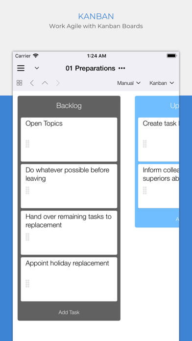The image size is (192, 341).
Task: Go to next project with right arrow
Action: point(58,83)
